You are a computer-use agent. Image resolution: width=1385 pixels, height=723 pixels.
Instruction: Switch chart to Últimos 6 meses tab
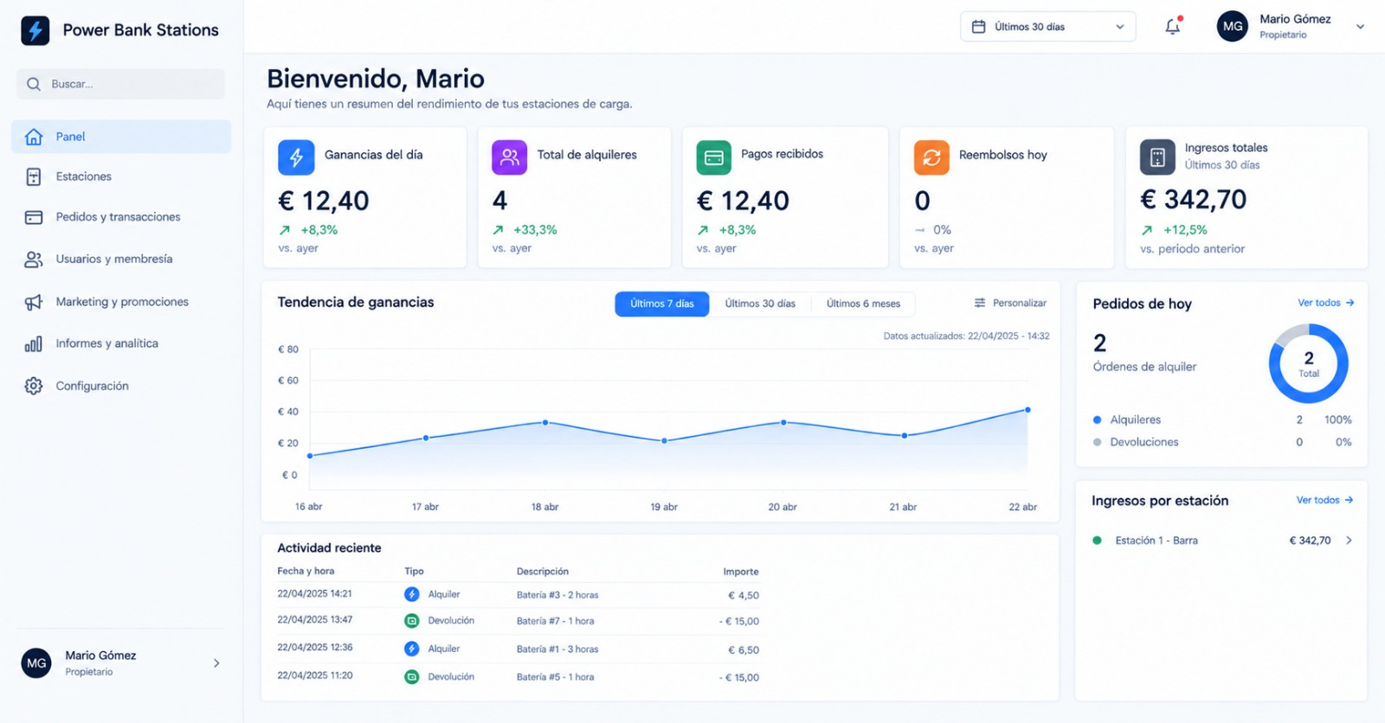[863, 304]
